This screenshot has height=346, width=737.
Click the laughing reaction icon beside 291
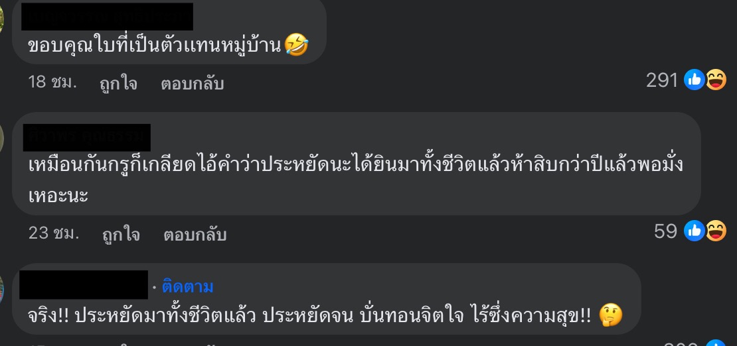pyautogui.click(x=715, y=80)
